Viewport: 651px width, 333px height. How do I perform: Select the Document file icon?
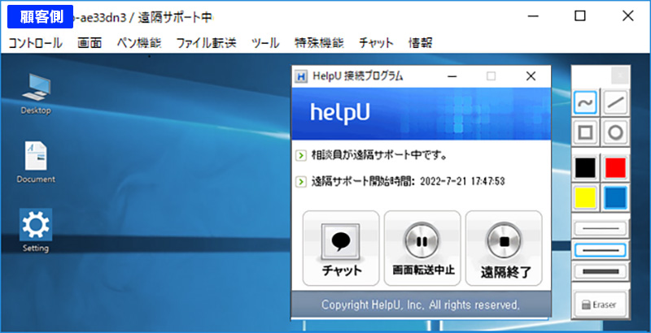point(36,162)
